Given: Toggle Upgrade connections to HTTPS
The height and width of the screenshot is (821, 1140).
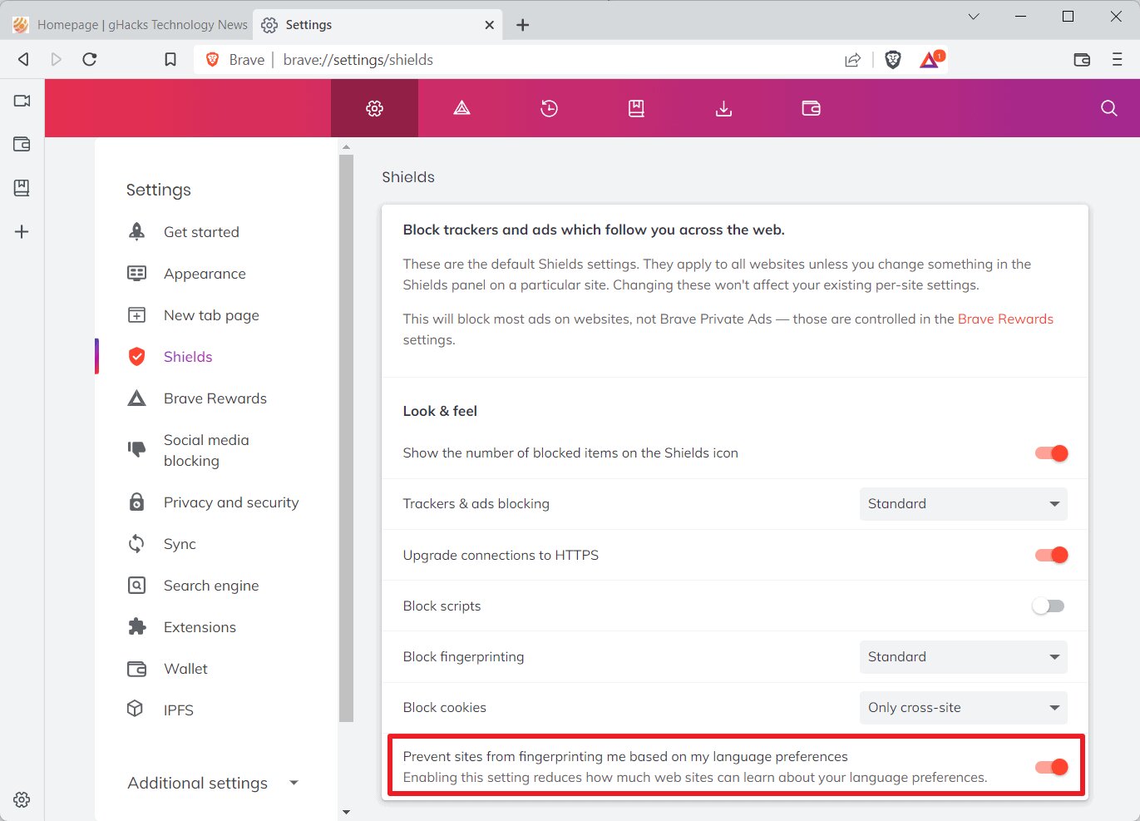Looking at the screenshot, I should point(1051,555).
